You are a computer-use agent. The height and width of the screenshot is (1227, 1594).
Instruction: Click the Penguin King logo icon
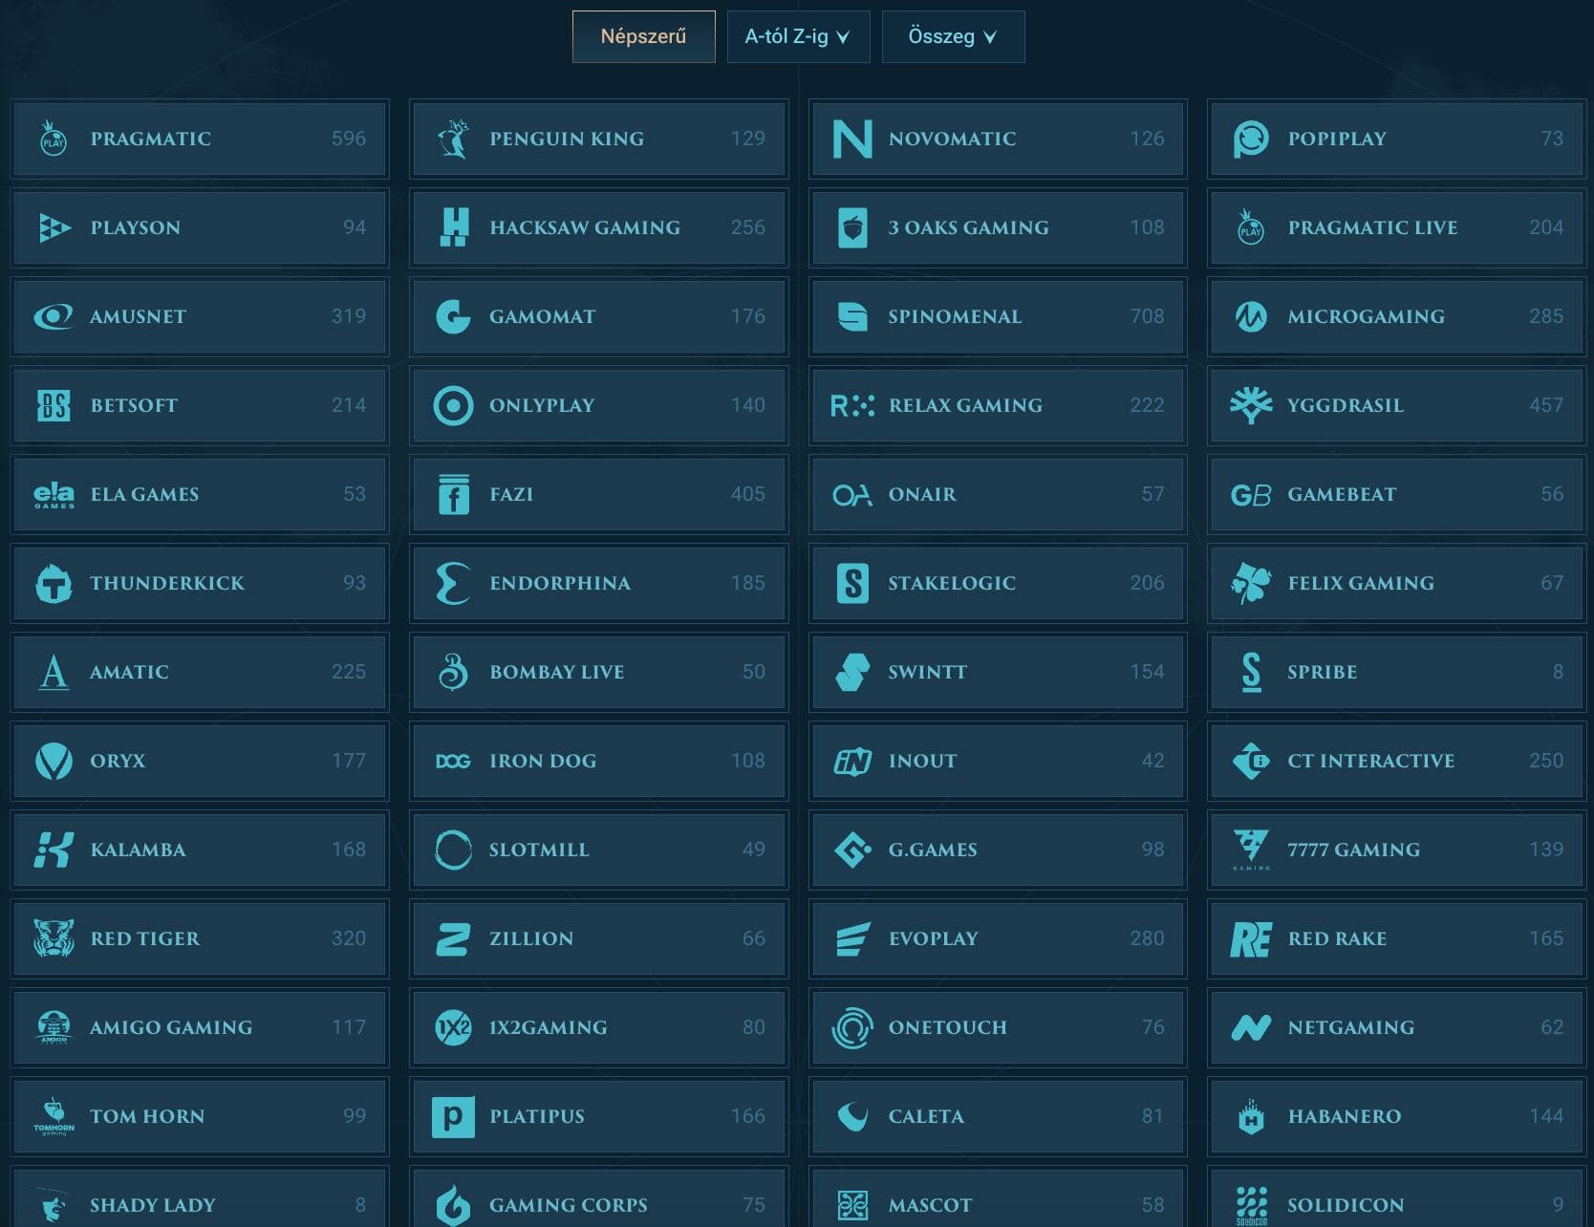453,139
